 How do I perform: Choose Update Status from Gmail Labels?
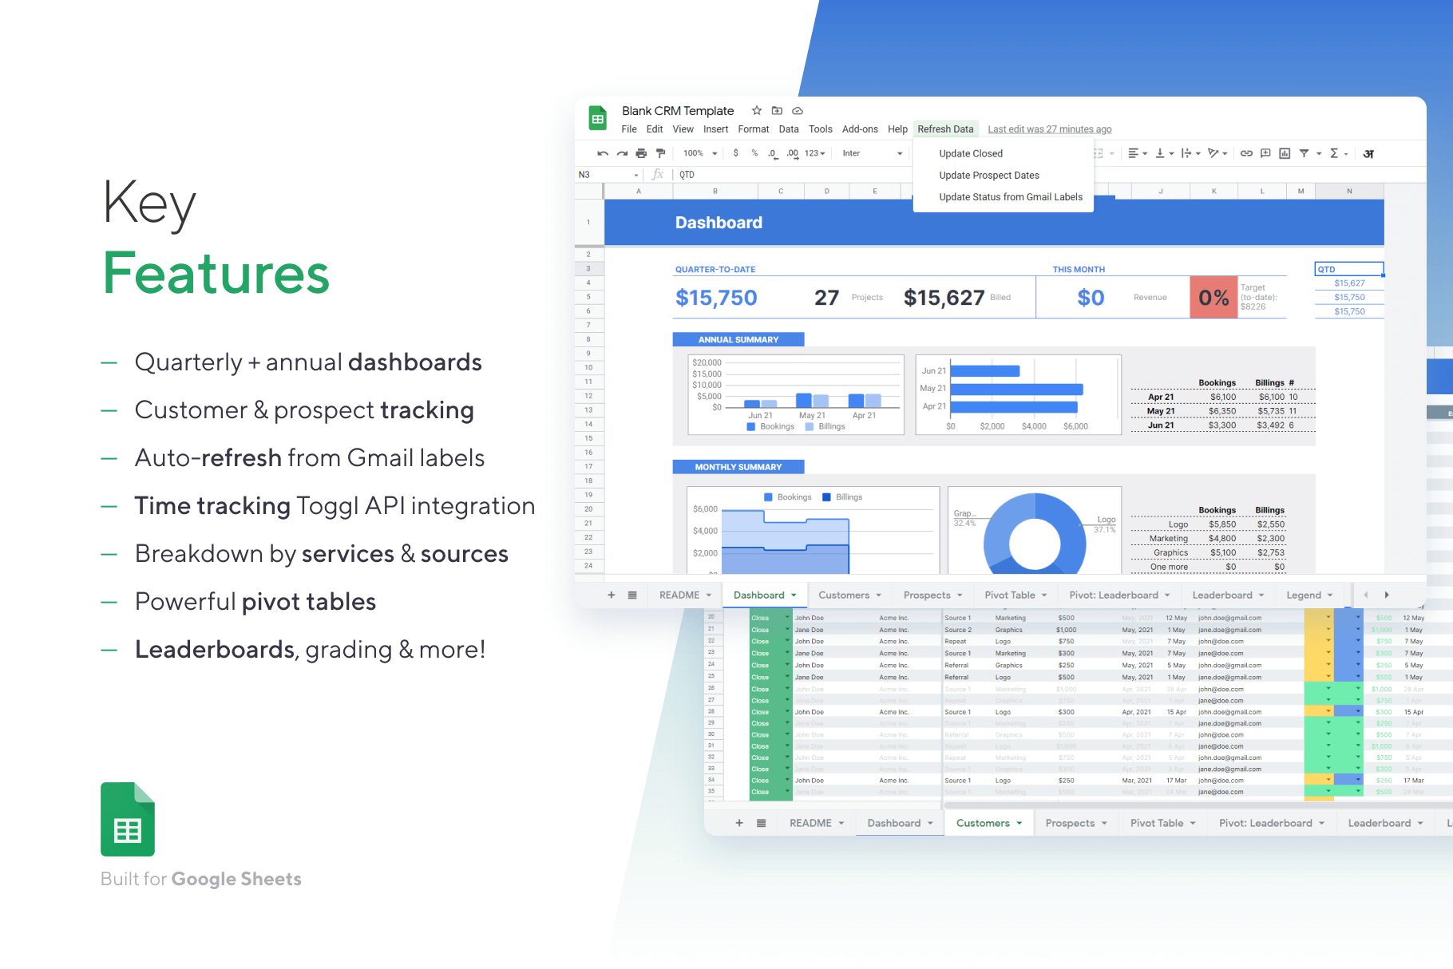pyautogui.click(x=1010, y=197)
